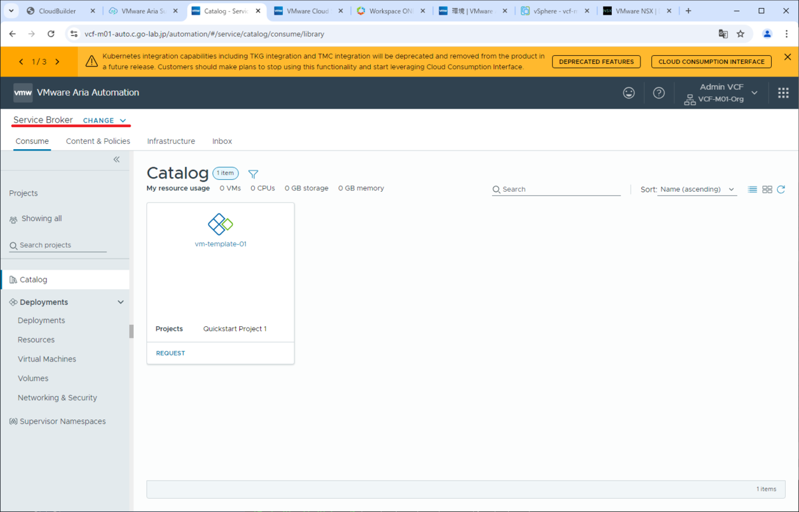Switch to the Workspace ONE browser tab
Screen dimensions: 799x512
tap(391, 11)
